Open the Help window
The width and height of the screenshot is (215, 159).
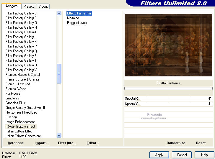point(204,155)
